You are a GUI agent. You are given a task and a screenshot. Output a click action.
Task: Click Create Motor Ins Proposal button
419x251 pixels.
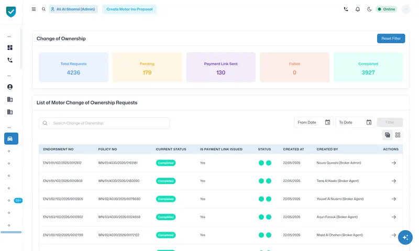tap(129, 9)
